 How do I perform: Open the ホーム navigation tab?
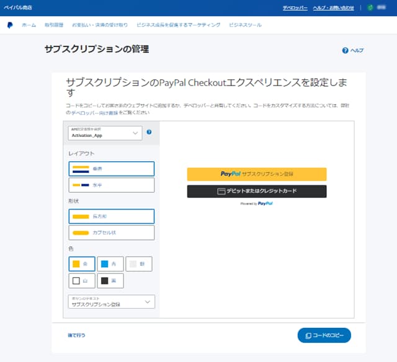coord(29,25)
